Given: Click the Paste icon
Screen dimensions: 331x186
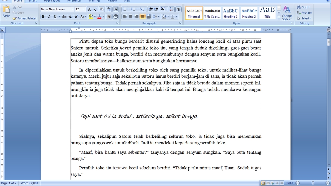Looking at the screenshot, I should pyautogui.click(x=6, y=10).
